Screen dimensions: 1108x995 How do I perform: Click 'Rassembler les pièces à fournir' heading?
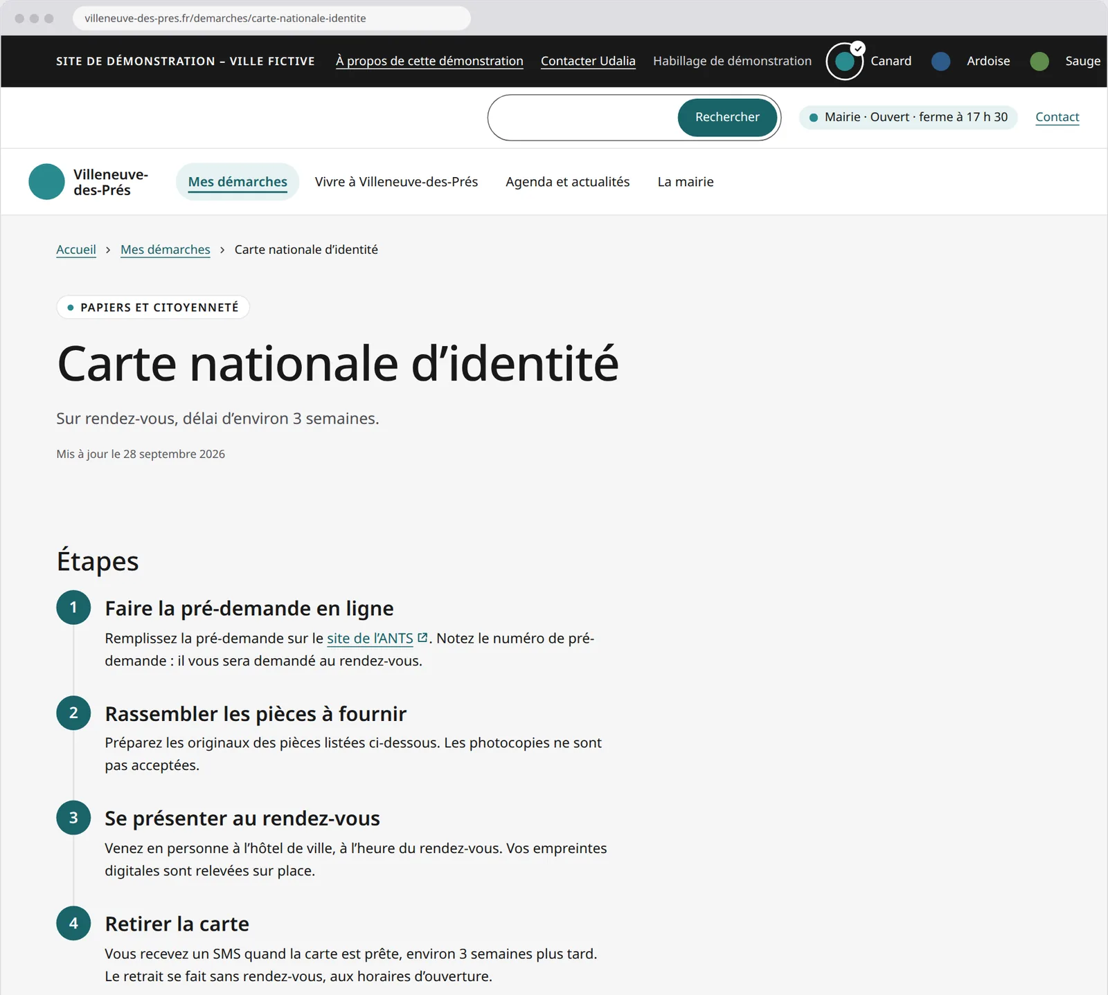pos(256,713)
